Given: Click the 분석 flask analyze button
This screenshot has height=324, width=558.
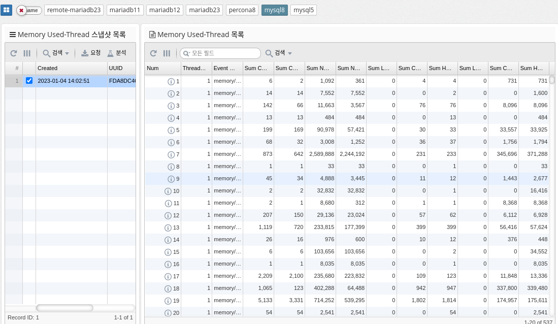Looking at the screenshot, I should pos(116,53).
